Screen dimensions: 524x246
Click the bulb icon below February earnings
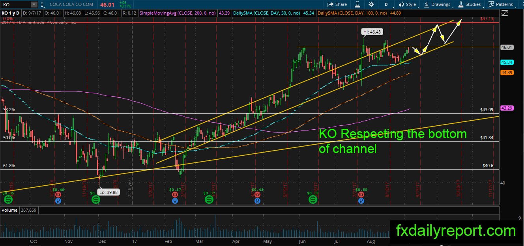pyautogui.click(x=174, y=200)
